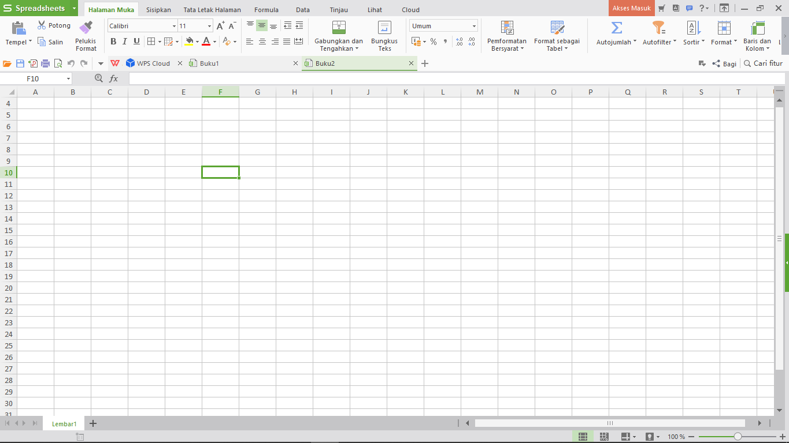Decrease indent in the alignment group

pos(287,25)
